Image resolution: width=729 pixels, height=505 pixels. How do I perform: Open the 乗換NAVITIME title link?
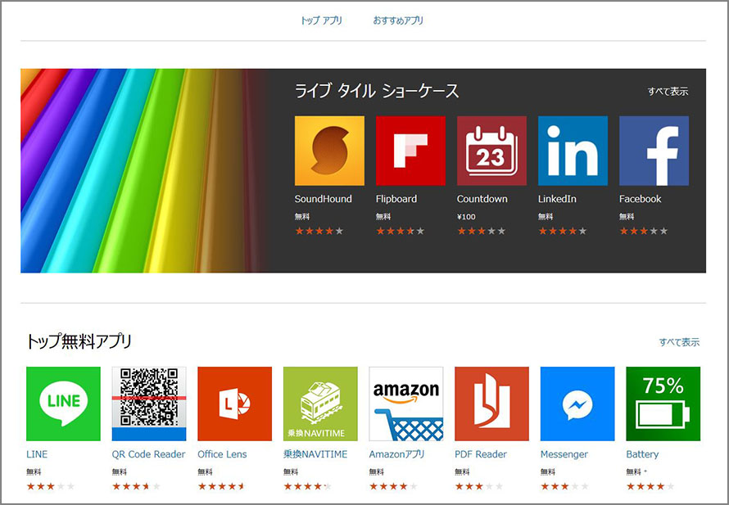click(x=315, y=454)
